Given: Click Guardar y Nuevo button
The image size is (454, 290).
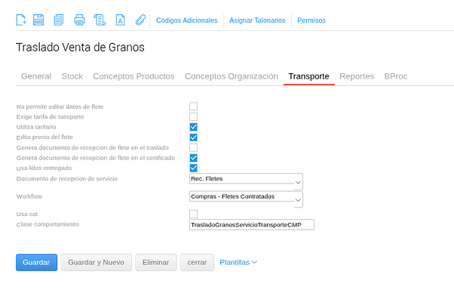Looking at the screenshot, I should point(96,263).
